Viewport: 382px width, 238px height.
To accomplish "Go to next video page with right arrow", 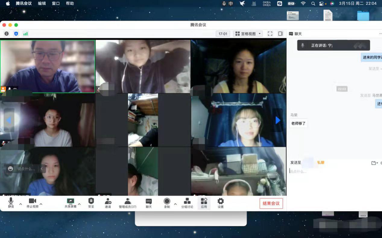I will (x=278, y=120).
